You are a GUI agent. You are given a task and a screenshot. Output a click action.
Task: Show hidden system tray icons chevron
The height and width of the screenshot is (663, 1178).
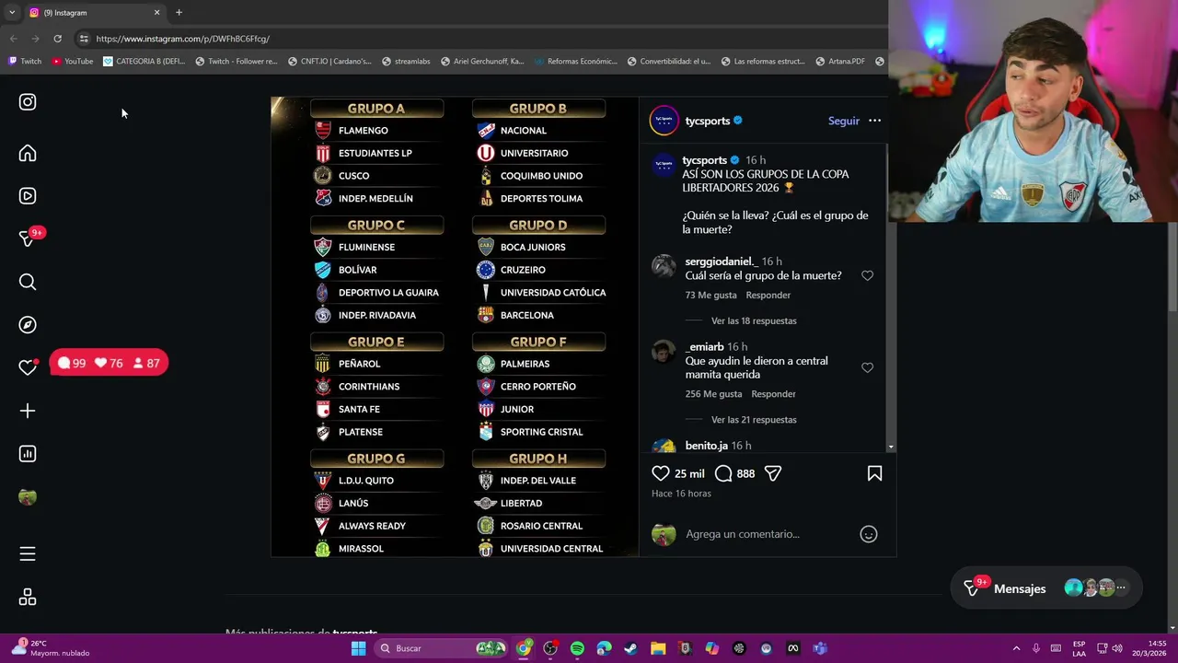(x=1016, y=648)
